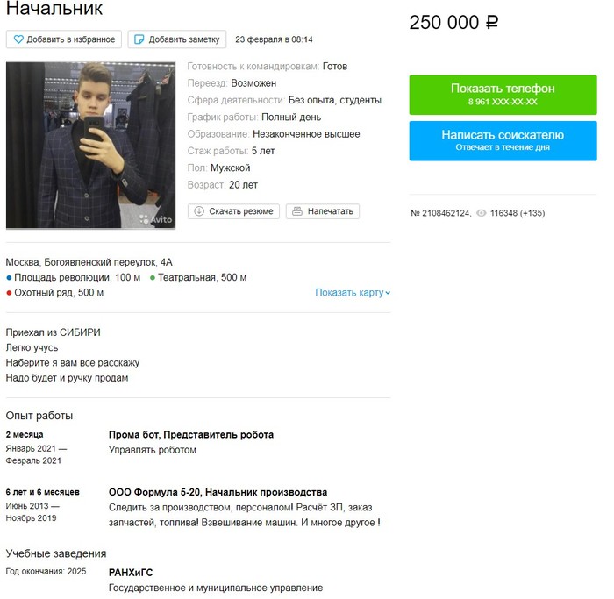Click the eye views counter icon
The image size is (614, 599).
(x=482, y=213)
